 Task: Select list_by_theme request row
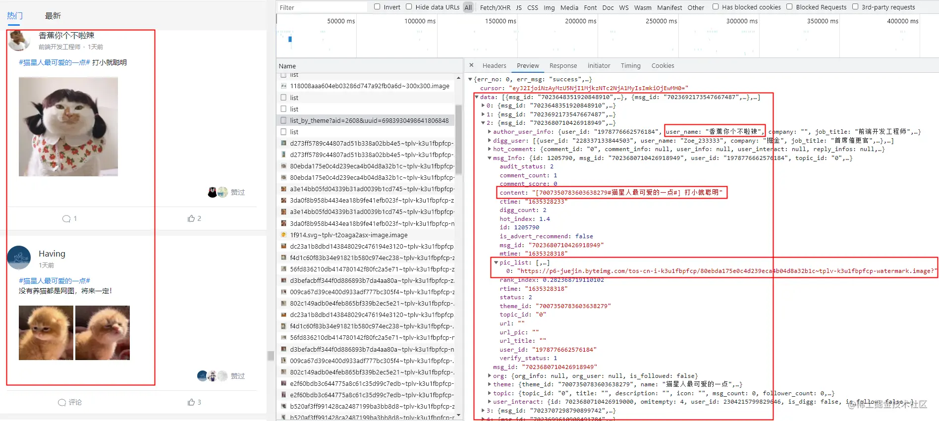click(x=366, y=120)
